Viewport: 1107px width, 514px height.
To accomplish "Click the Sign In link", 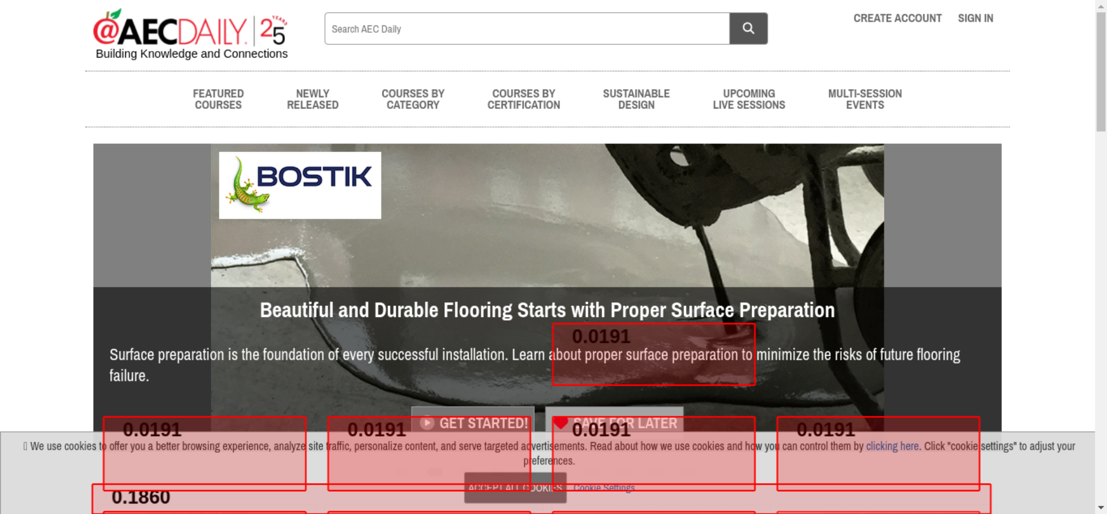I will [x=975, y=18].
